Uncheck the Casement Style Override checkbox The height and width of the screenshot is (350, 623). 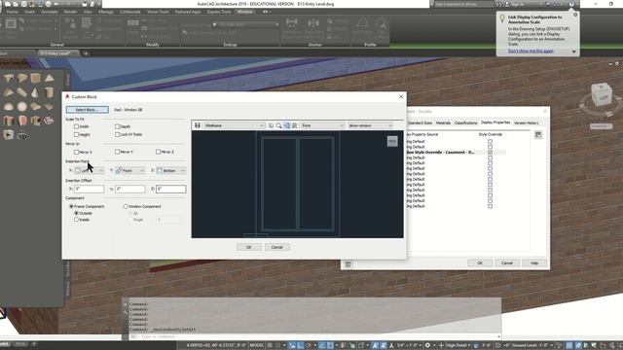(490, 153)
